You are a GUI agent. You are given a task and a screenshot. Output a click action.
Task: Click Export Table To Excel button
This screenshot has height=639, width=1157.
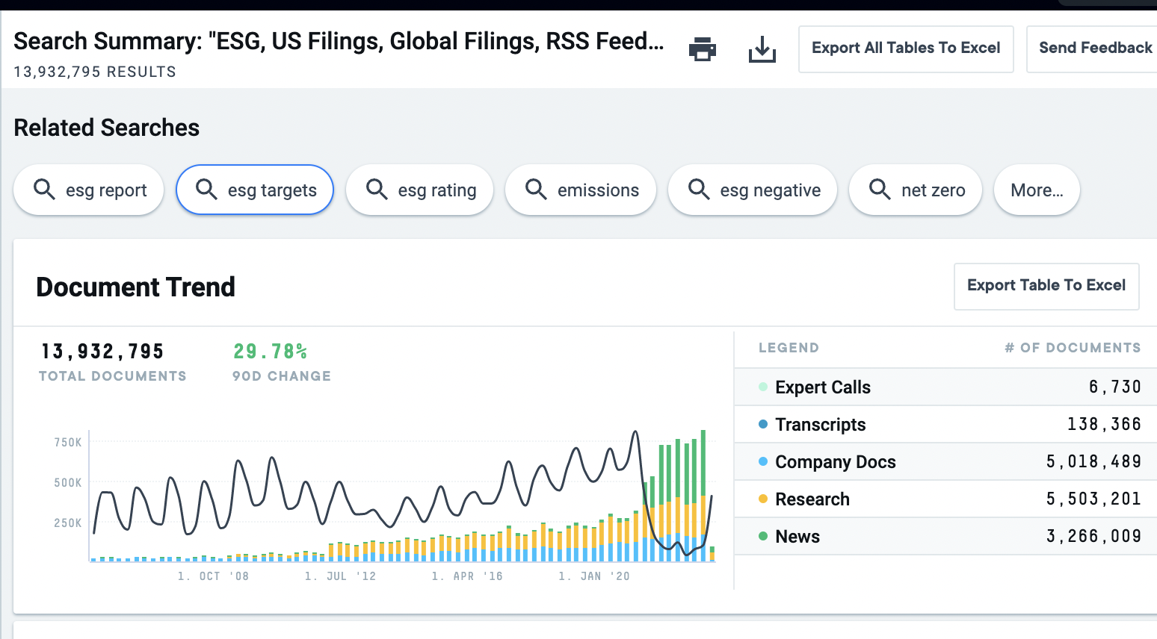point(1046,286)
